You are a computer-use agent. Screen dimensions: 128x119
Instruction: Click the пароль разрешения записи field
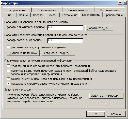[x=65, y=41]
